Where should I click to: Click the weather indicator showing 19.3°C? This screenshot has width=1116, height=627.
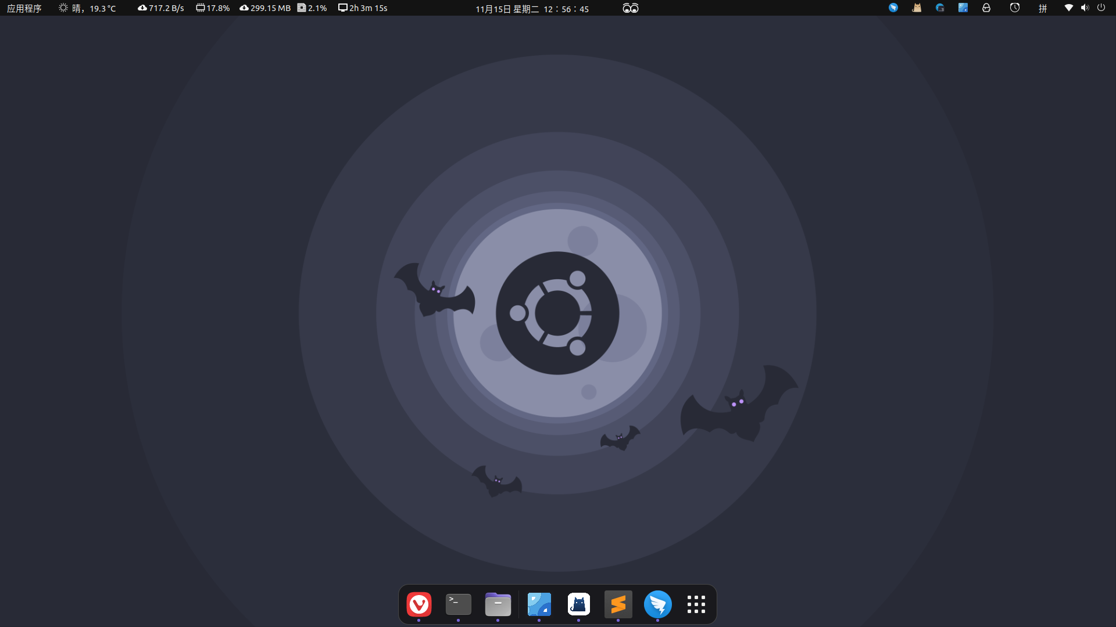pyautogui.click(x=87, y=8)
